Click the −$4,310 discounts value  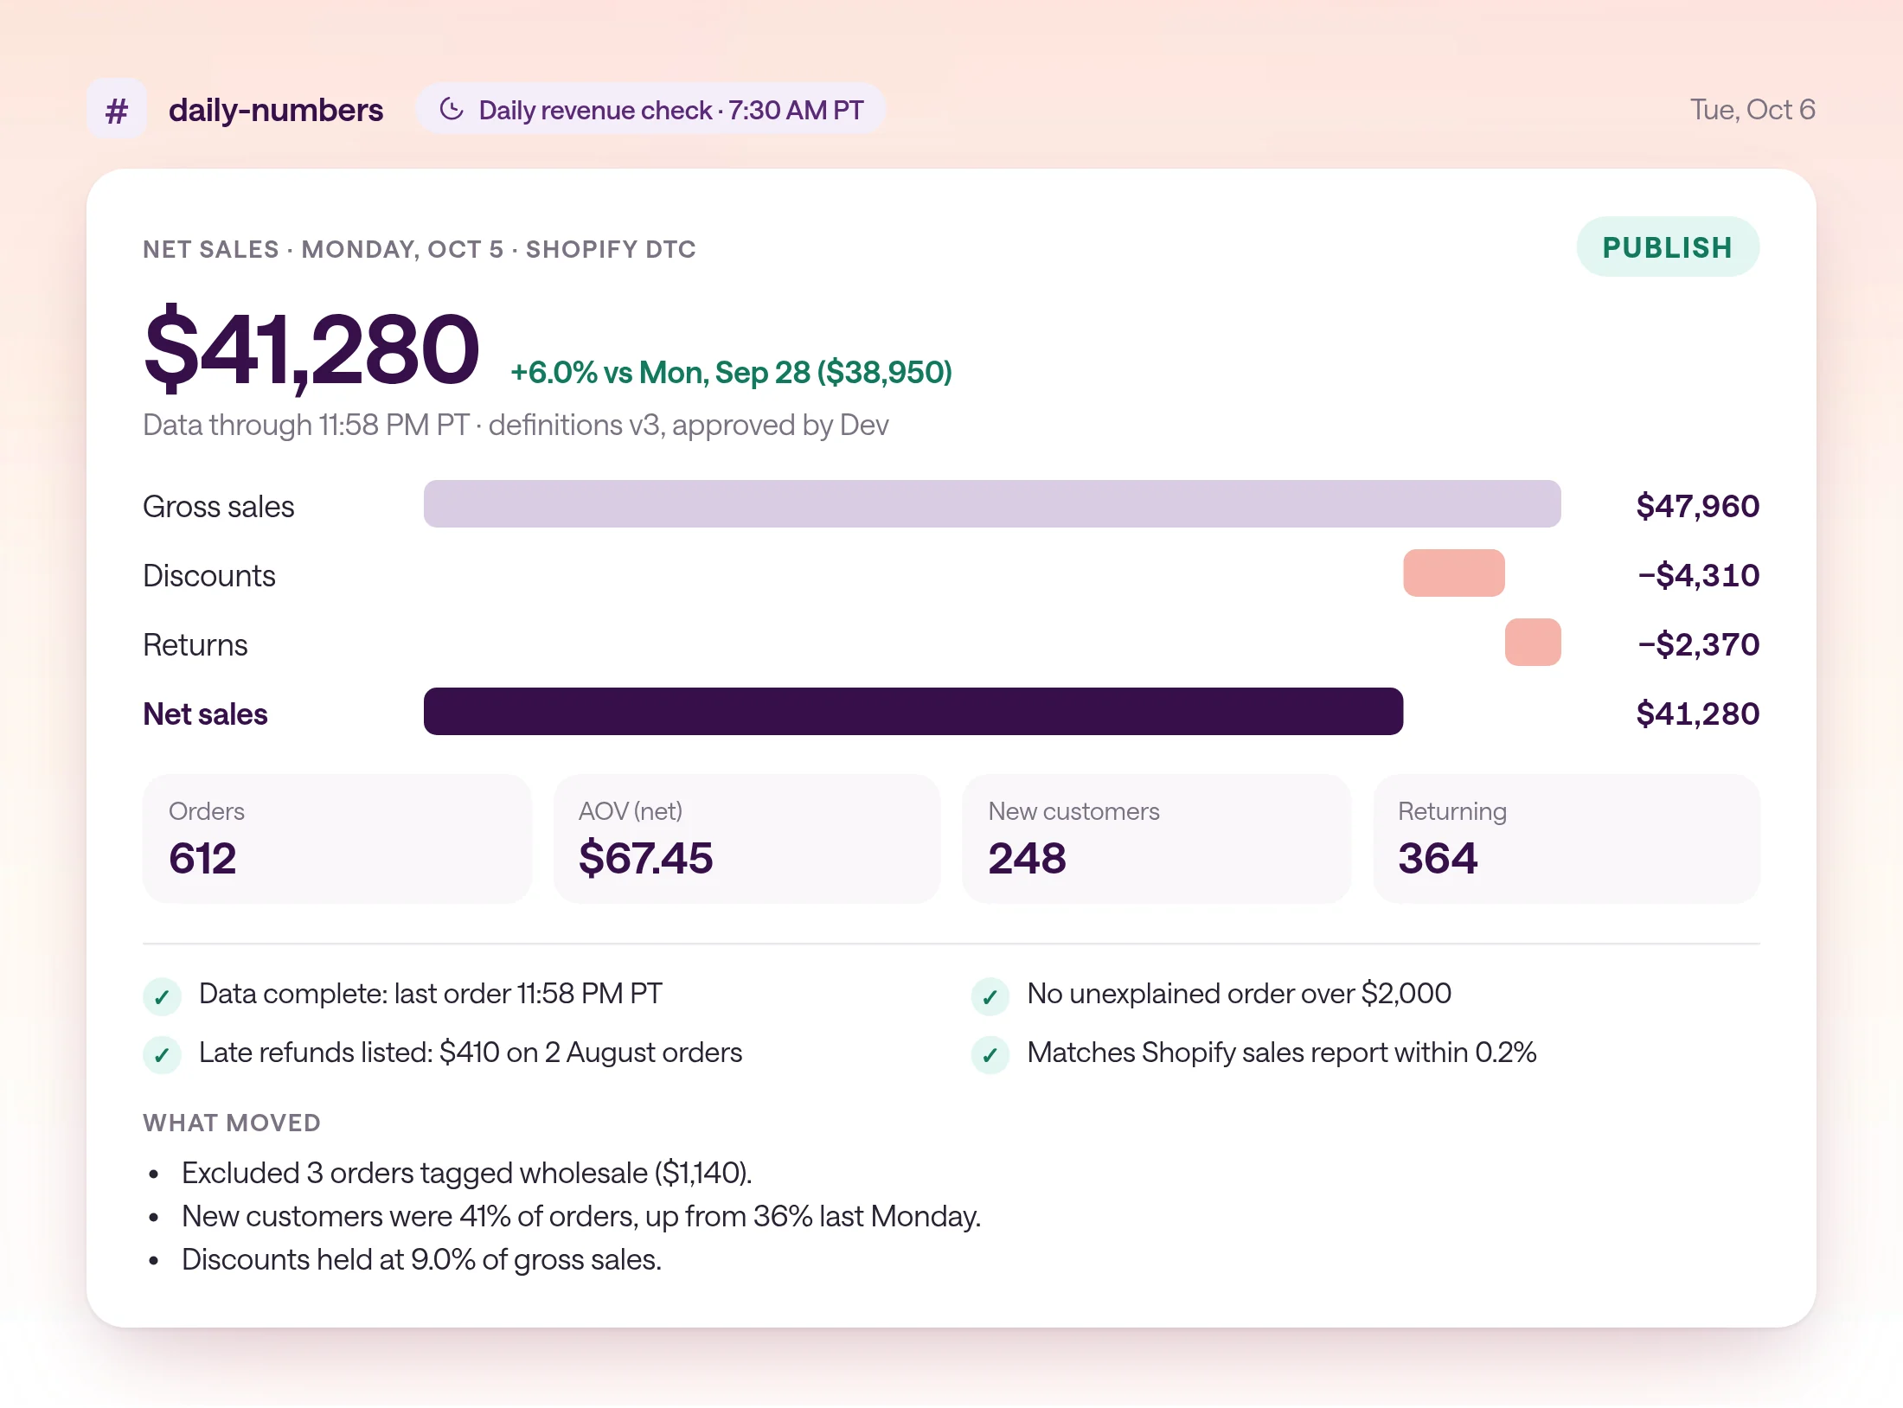point(1698,575)
